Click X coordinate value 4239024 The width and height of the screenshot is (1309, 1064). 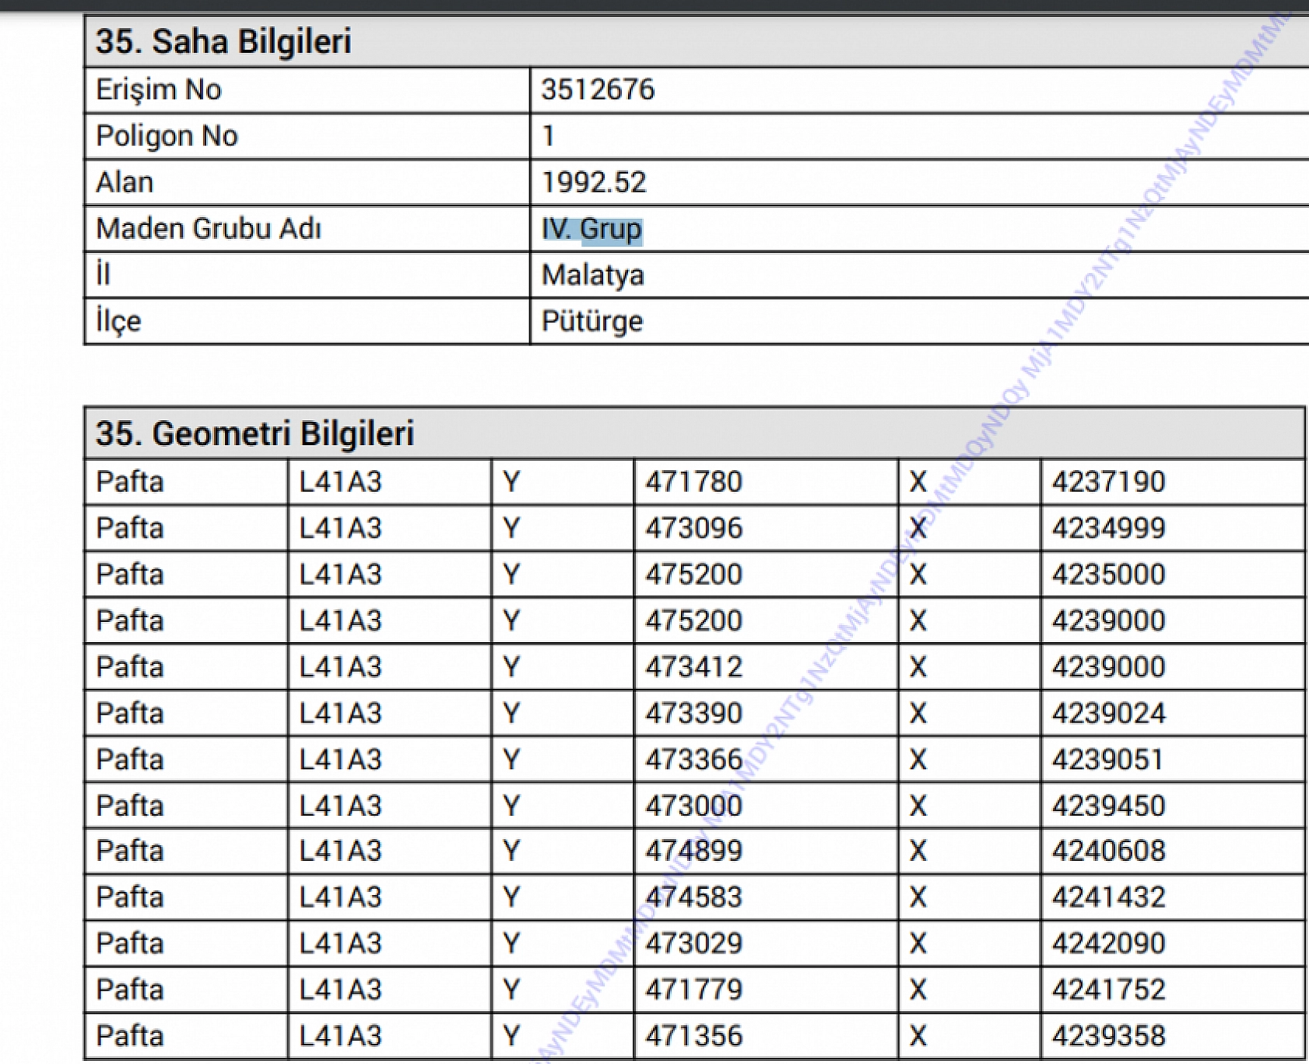(1108, 713)
